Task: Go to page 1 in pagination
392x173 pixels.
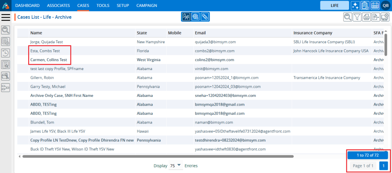Action: tap(383, 166)
